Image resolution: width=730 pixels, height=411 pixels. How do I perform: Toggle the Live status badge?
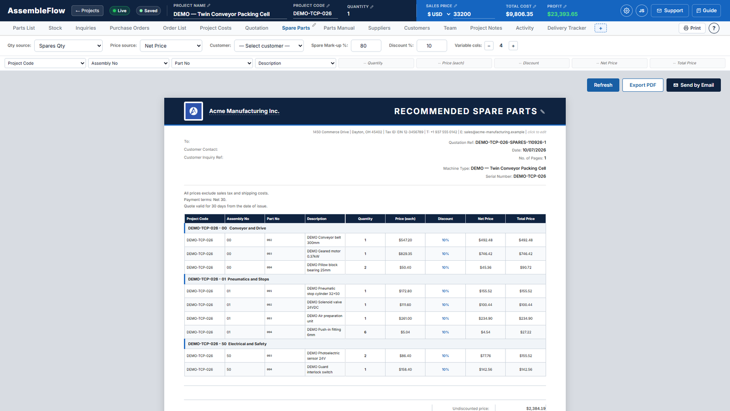(x=120, y=11)
